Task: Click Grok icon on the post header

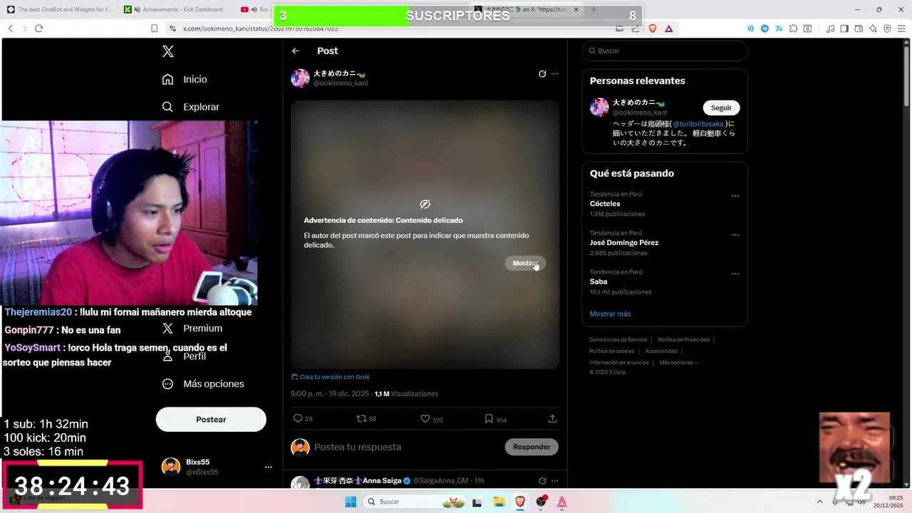Action: (x=542, y=74)
